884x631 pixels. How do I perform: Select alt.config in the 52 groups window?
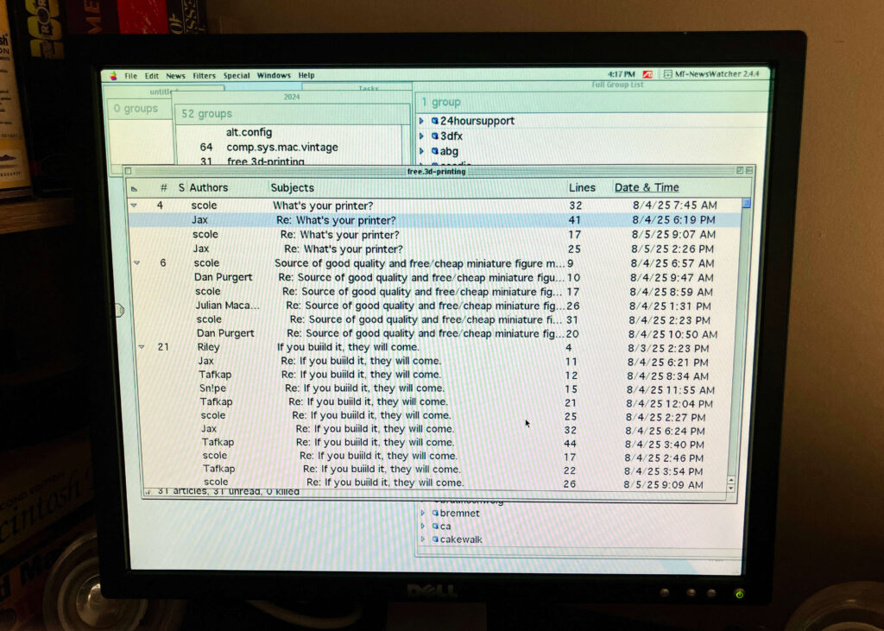(249, 132)
